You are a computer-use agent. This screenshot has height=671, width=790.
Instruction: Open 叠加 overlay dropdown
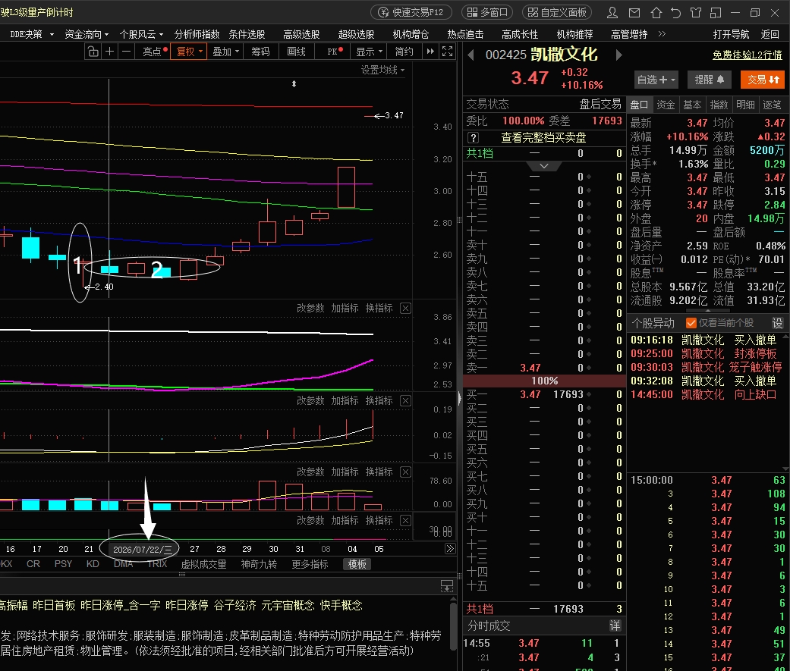tap(225, 52)
